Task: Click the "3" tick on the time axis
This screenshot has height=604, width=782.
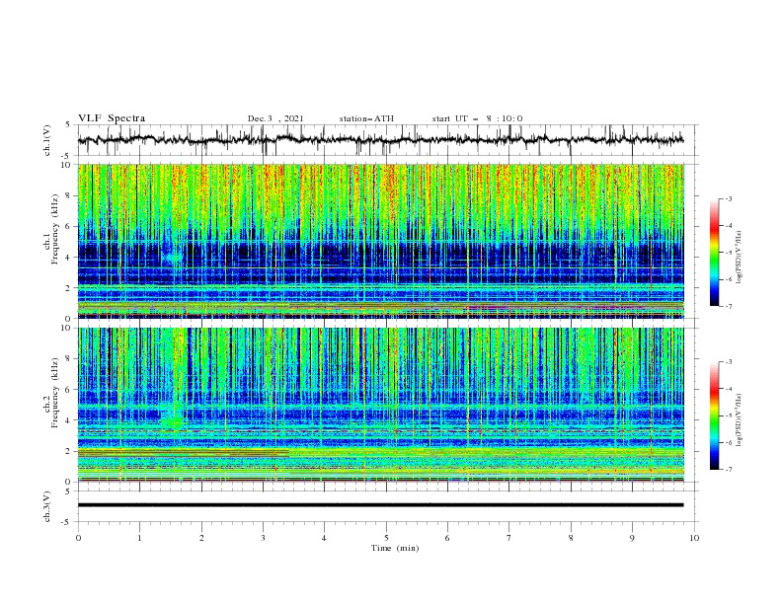Action: pos(263,538)
